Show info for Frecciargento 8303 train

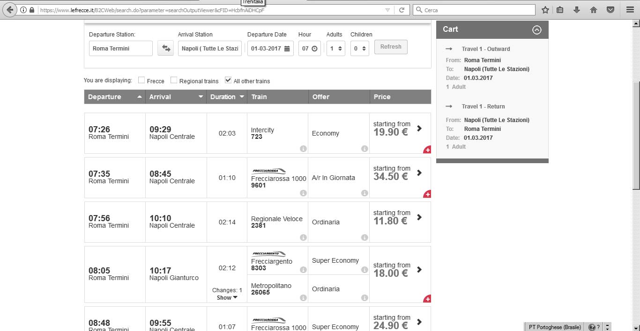click(303, 269)
